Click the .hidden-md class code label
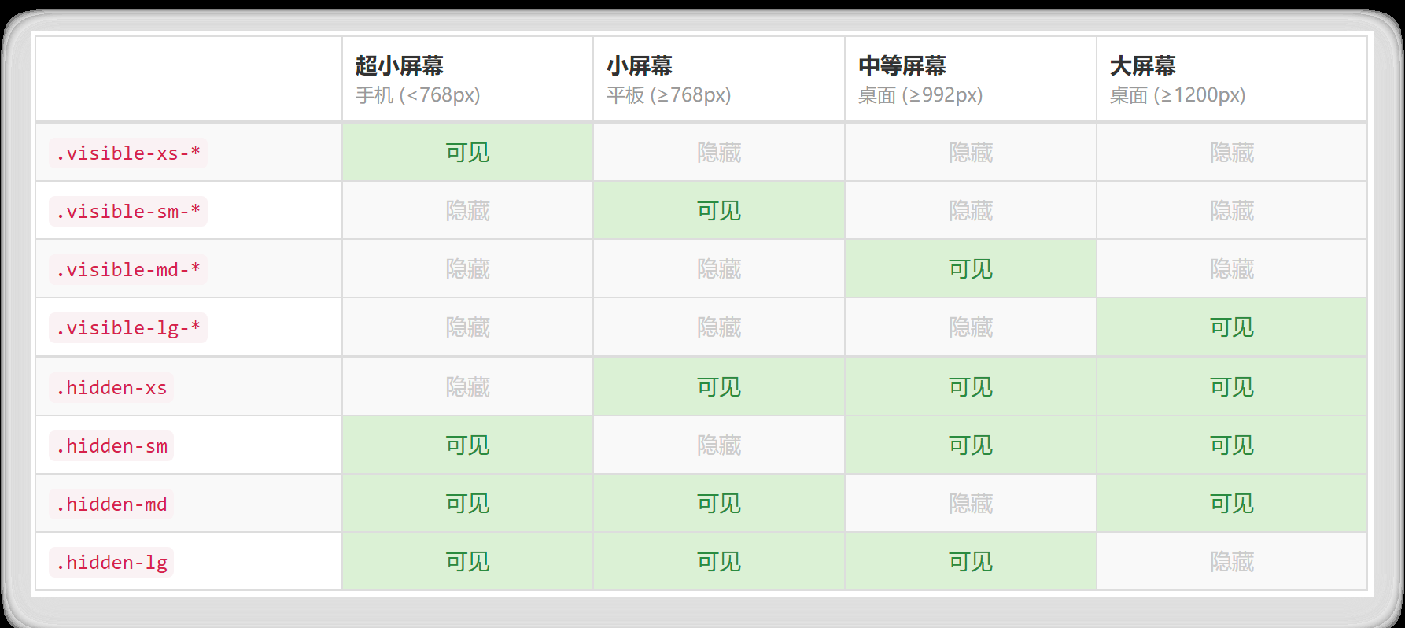This screenshot has height=628, width=1405. (x=111, y=504)
